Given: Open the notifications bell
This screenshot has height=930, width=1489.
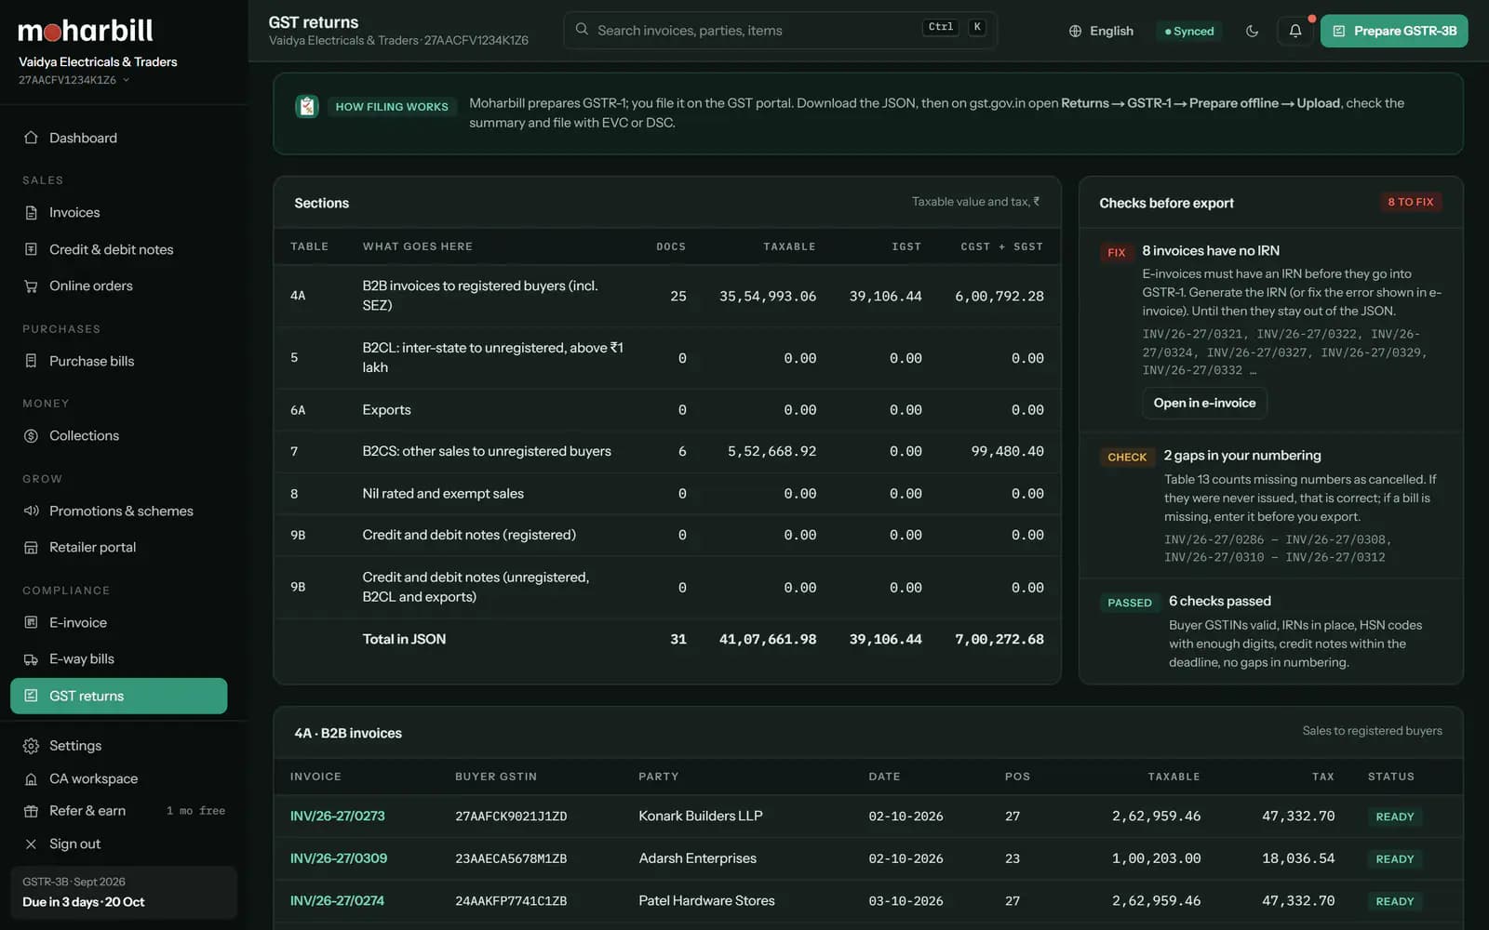Looking at the screenshot, I should (x=1294, y=31).
